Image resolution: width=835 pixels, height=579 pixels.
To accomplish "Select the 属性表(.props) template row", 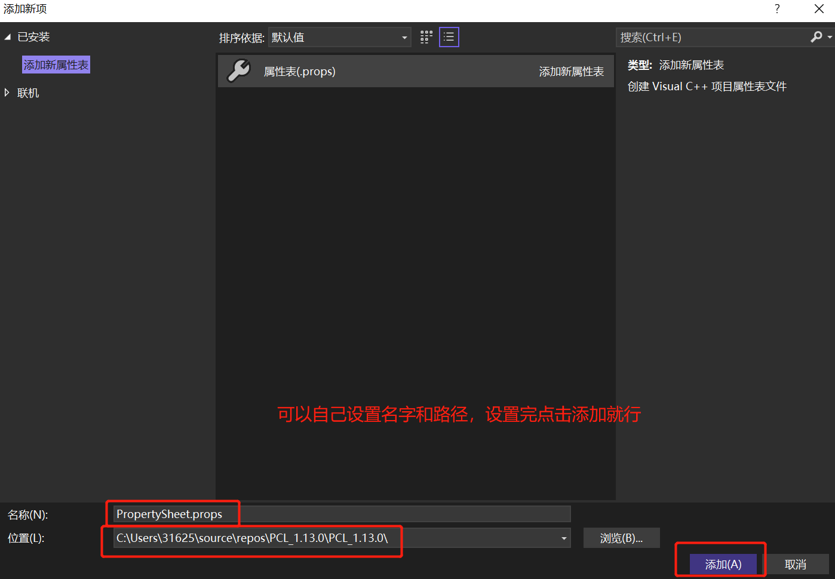I will pos(416,71).
